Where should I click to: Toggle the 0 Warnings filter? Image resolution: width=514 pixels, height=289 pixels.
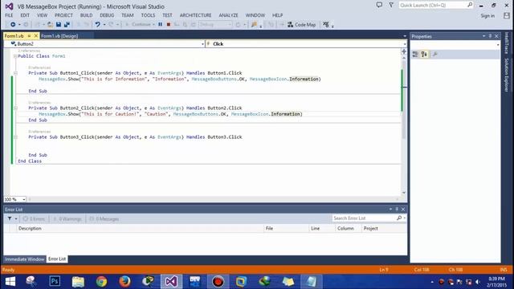[67, 219]
